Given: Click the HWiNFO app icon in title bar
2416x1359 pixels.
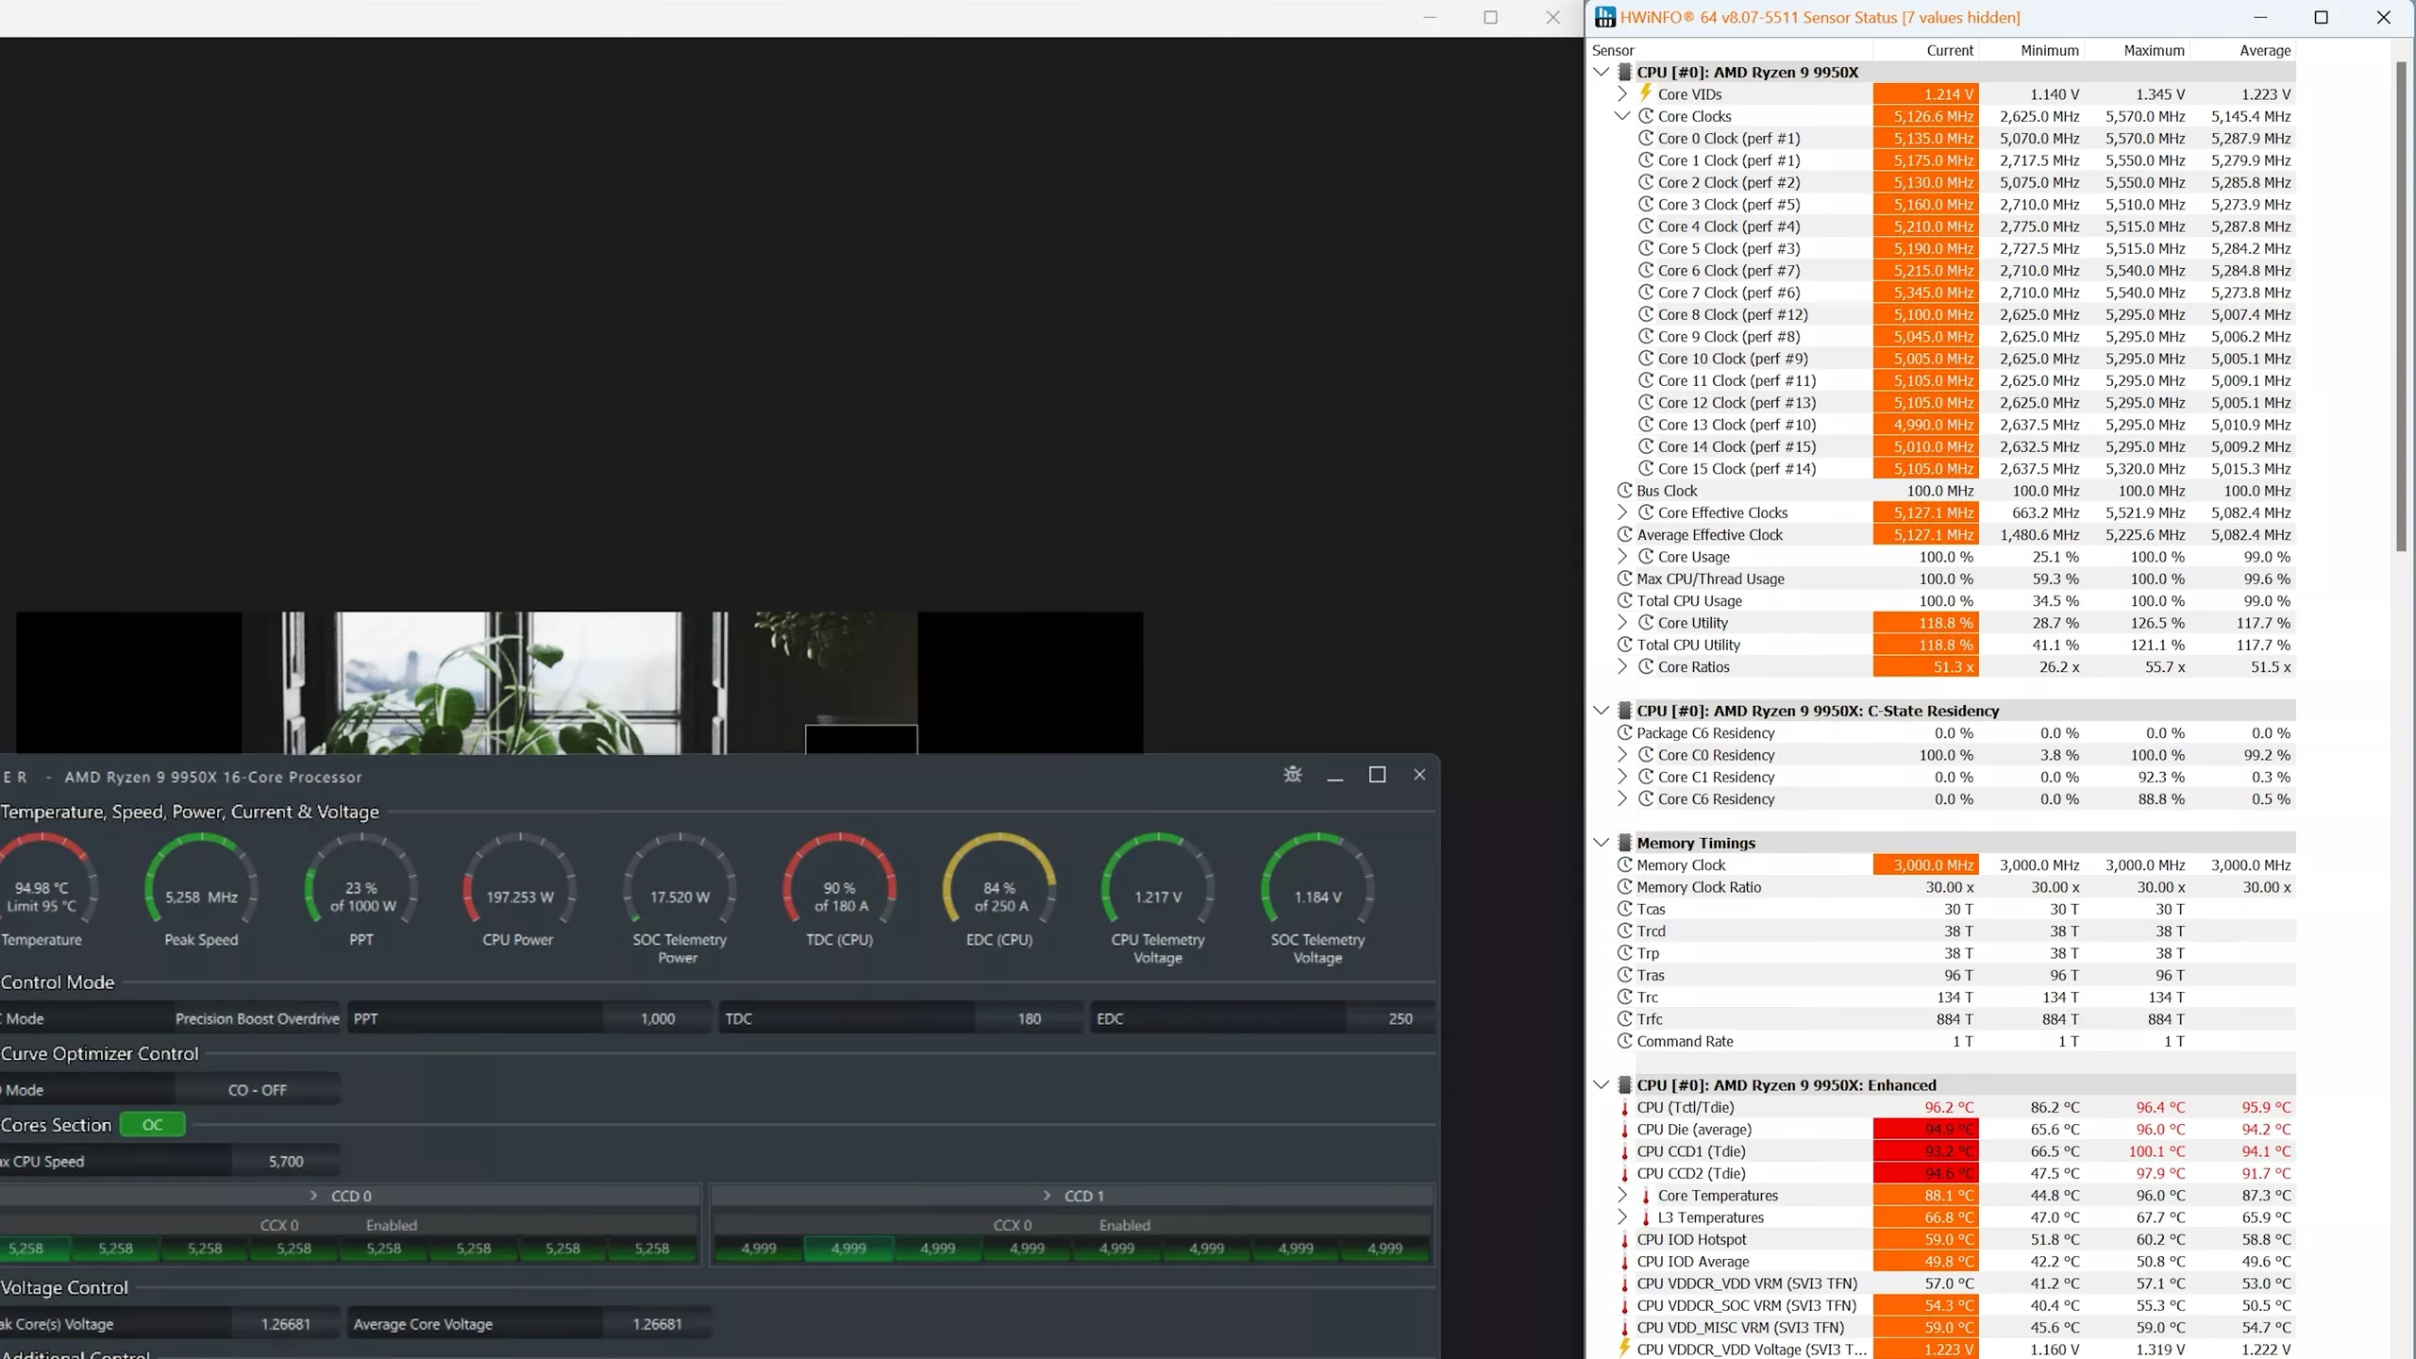Looking at the screenshot, I should [1604, 17].
